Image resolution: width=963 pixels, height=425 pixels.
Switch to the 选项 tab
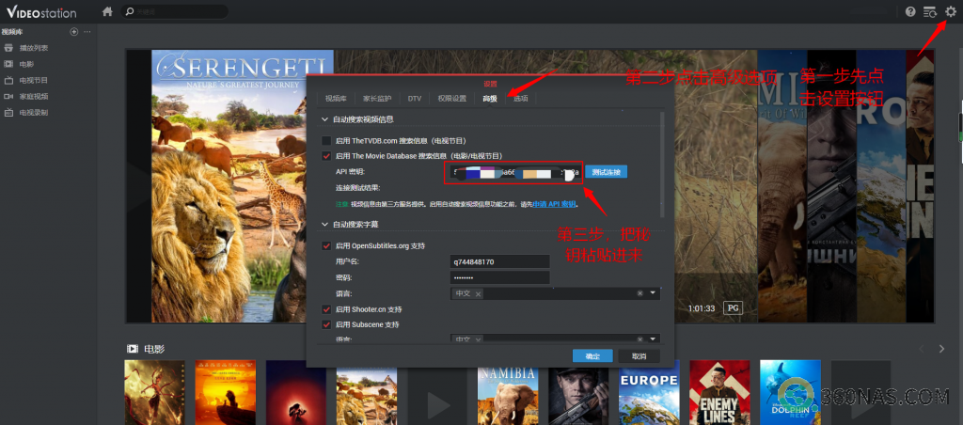[x=521, y=99]
